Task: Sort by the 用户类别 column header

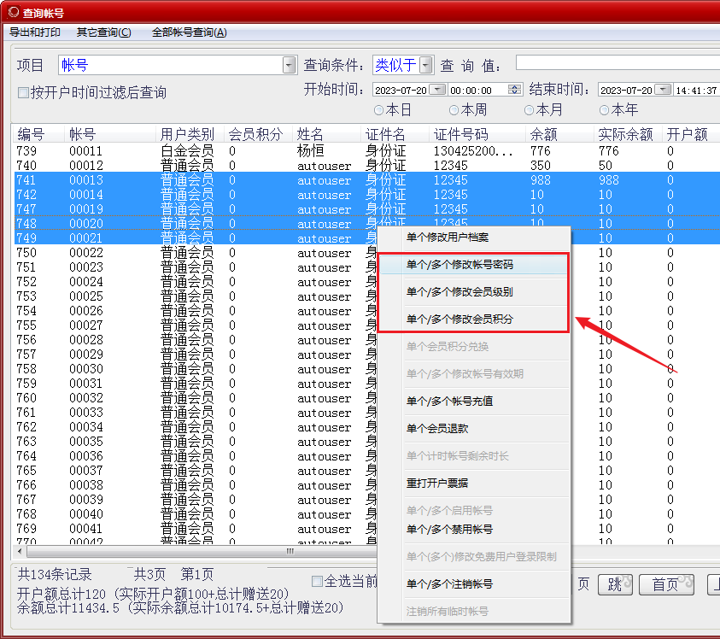Action: tap(187, 134)
